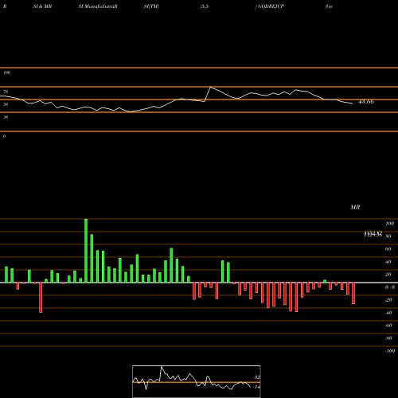Image resolution: width=398 pixels, height=398 pixels.
Task: Click the "(5,5" period label
Action: point(205,6)
